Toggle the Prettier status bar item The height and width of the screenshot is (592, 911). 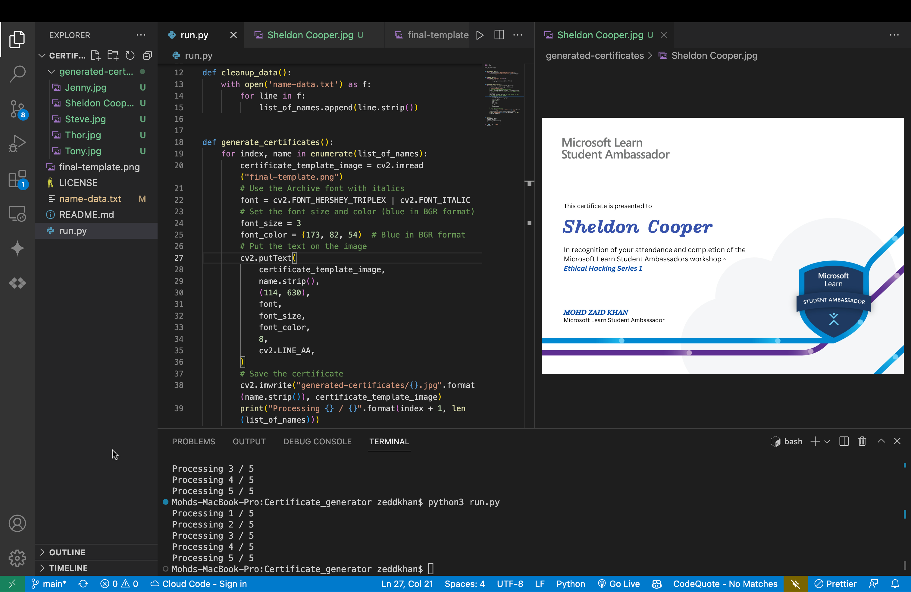pos(835,584)
